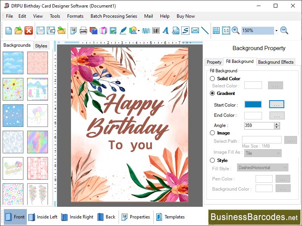
Task: Select the Gradient radio button
Action: click(x=212, y=94)
